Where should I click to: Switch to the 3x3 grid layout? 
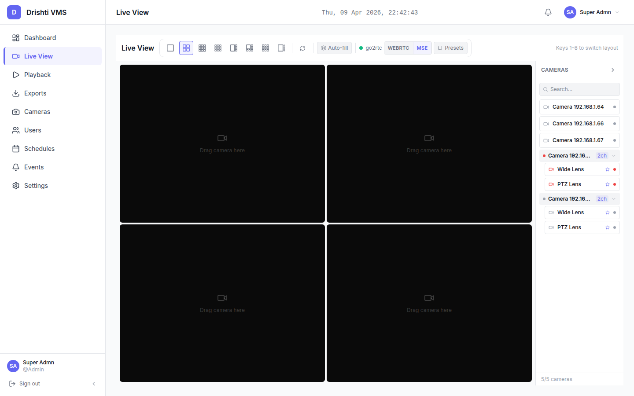tap(202, 48)
